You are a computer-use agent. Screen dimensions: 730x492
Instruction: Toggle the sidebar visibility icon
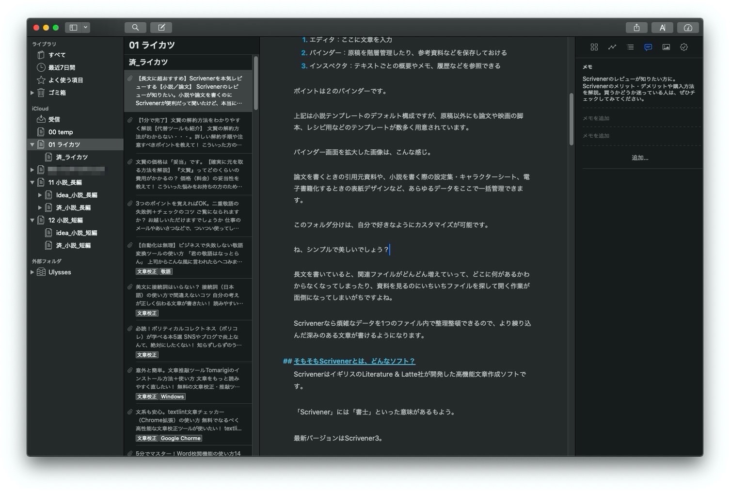[74, 27]
